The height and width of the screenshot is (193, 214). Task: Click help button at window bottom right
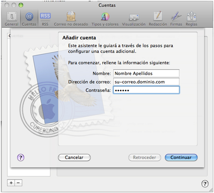[x=205, y=184]
